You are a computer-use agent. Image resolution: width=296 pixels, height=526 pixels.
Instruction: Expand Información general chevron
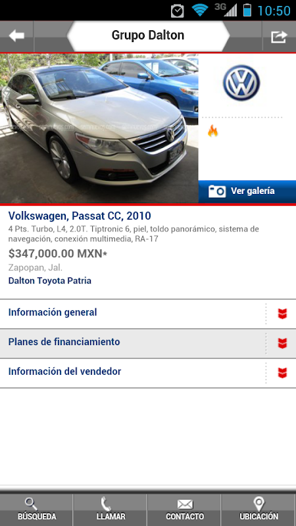point(282,314)
